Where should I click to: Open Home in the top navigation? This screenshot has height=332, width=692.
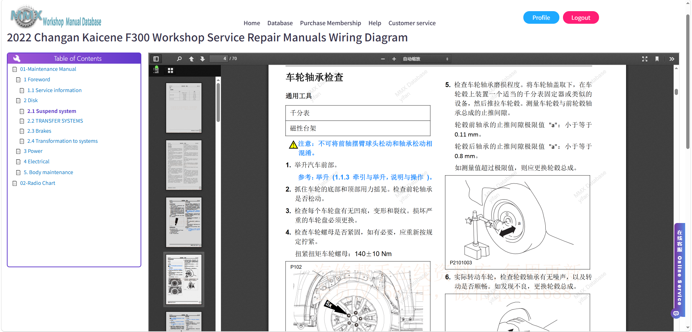coord(252,23)
